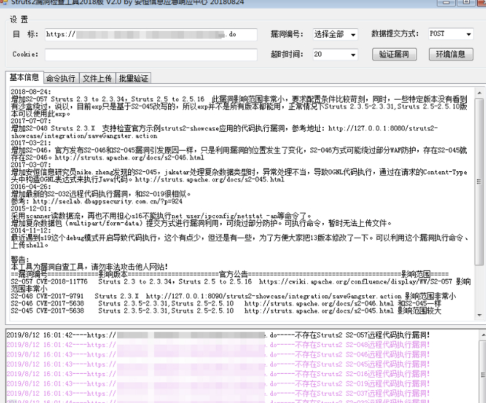This screenshot has height=403, width=486.
Task: Click the info panel scrollbar up arrow
Action: tap(480, 93)
